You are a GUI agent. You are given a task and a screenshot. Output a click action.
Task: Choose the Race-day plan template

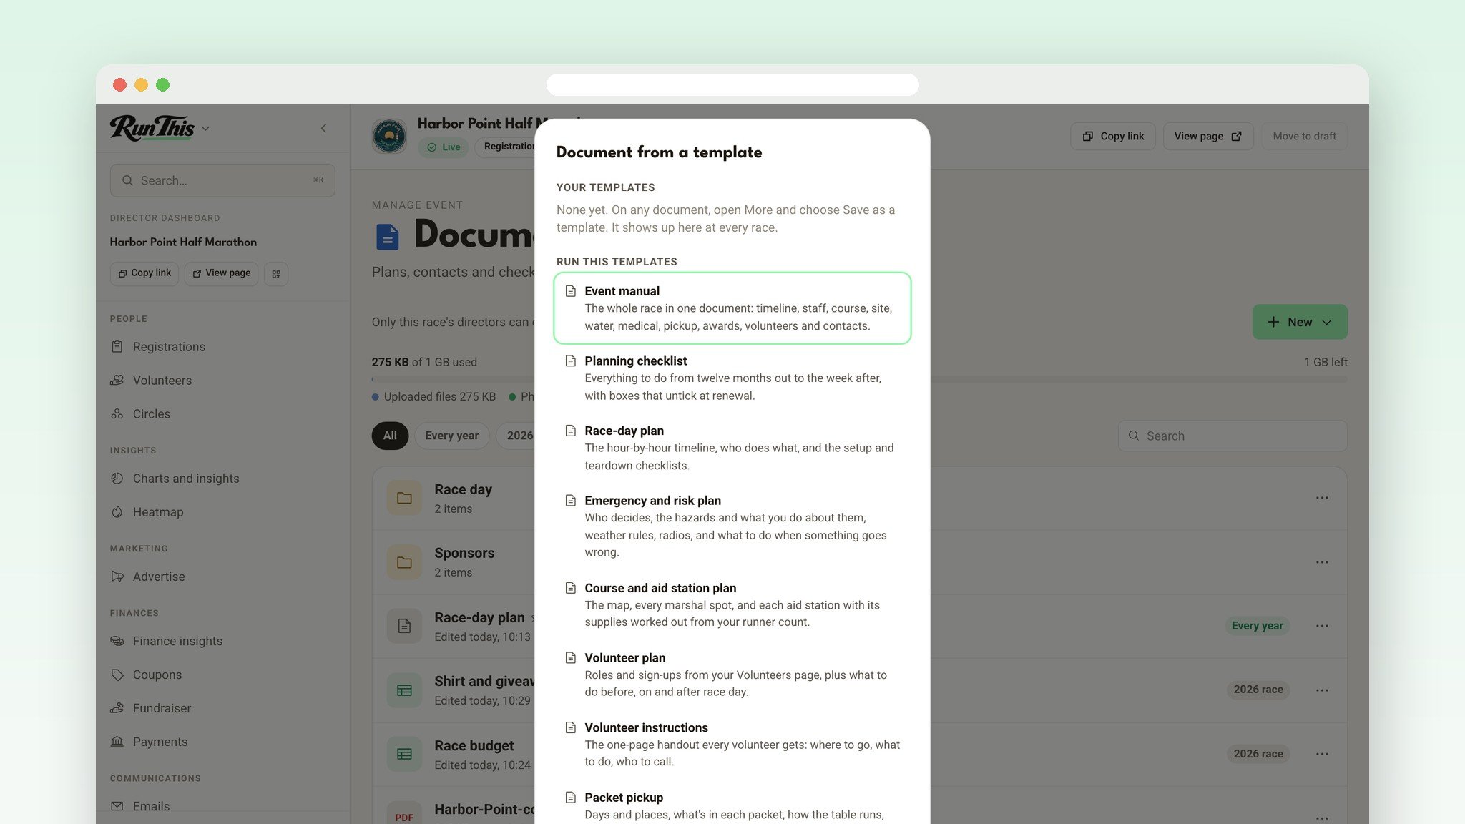pos(732,448)
